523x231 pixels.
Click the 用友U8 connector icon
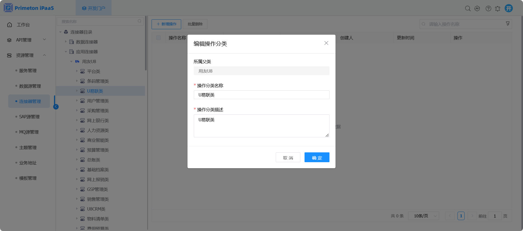pyautogui.click(x=77, y=61)
